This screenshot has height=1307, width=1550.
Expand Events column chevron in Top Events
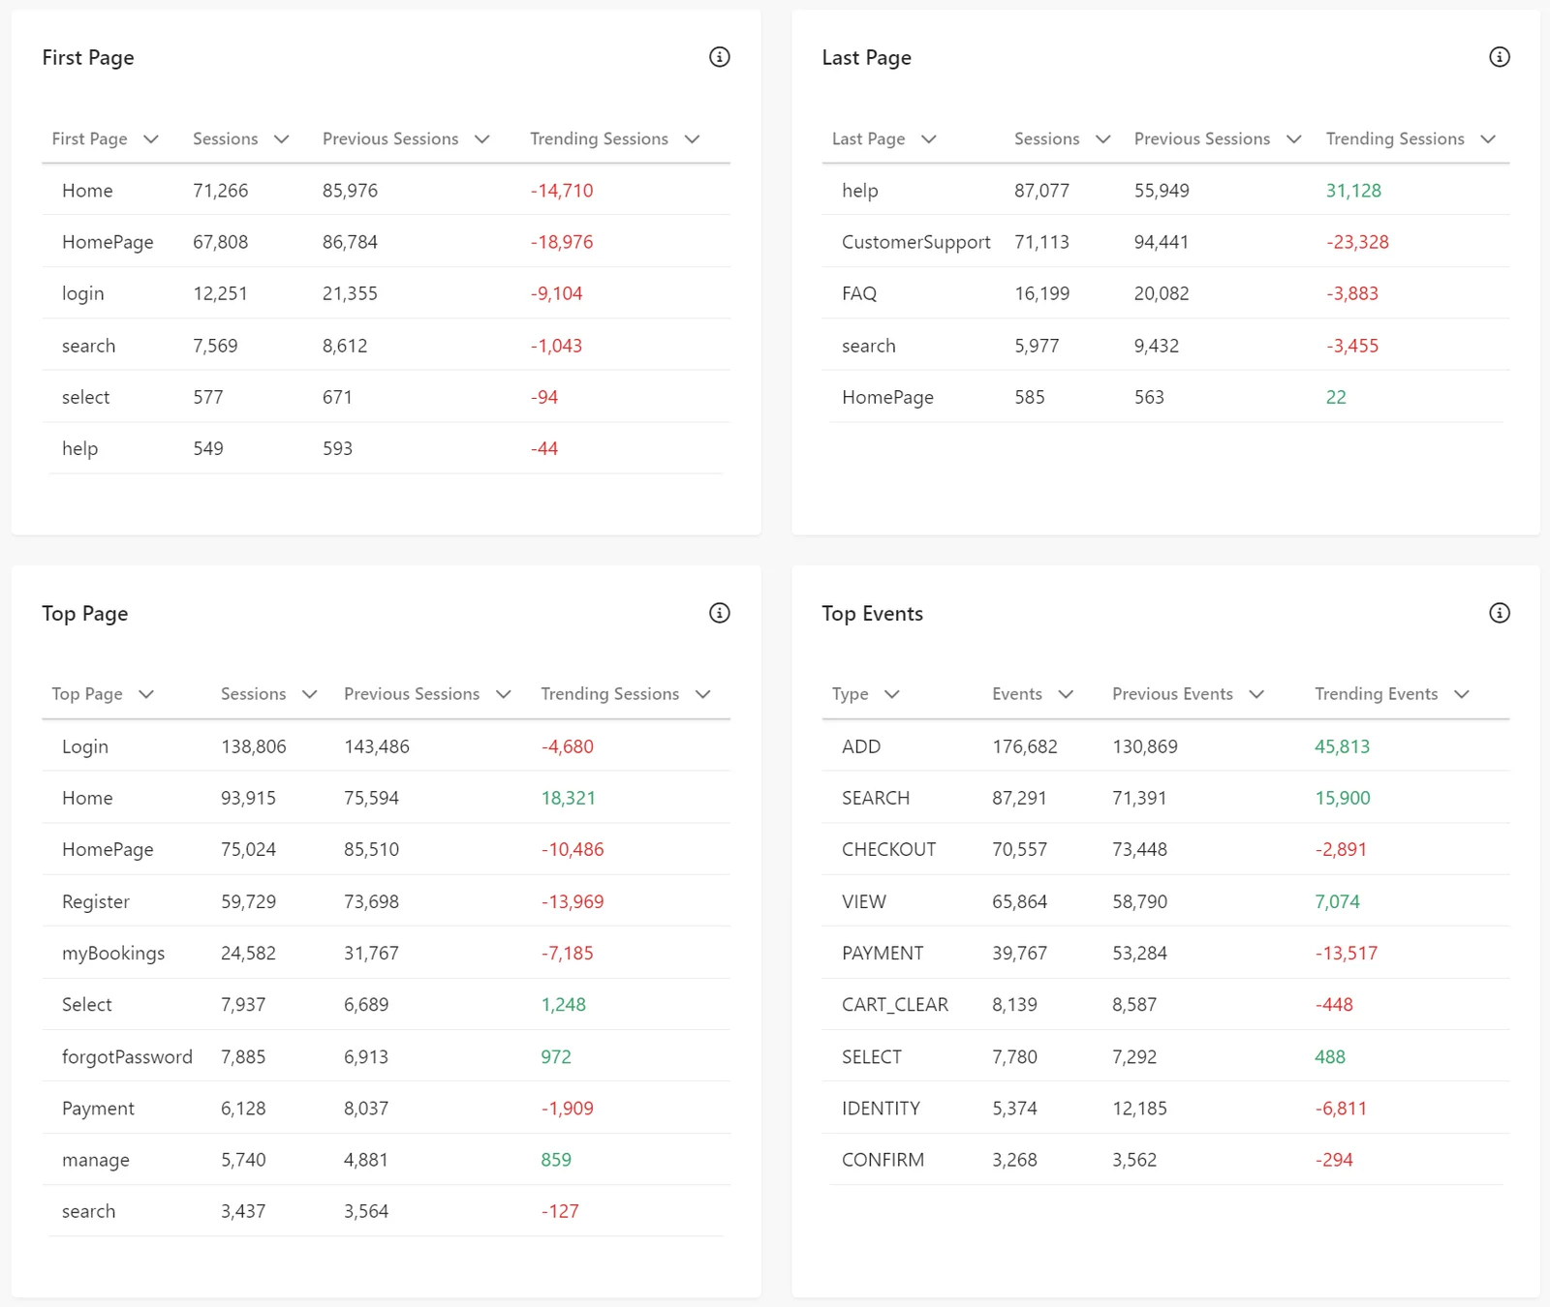tap(1066, 694)
